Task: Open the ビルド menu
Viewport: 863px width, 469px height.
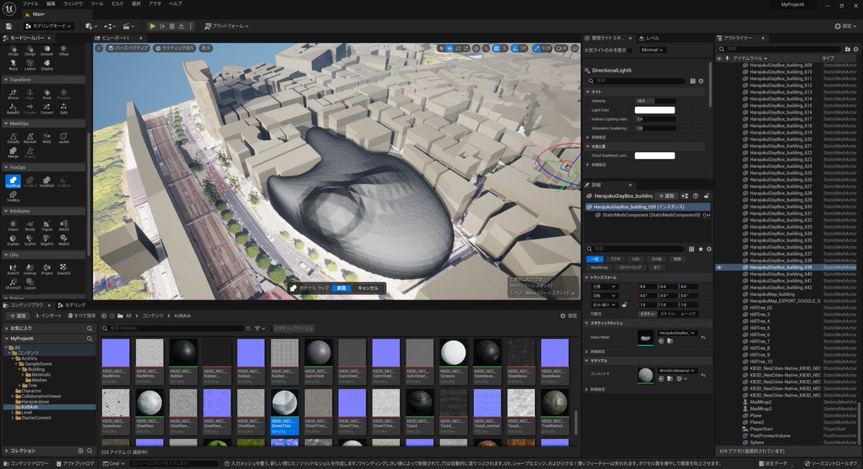Action: (x=117, y=4)
